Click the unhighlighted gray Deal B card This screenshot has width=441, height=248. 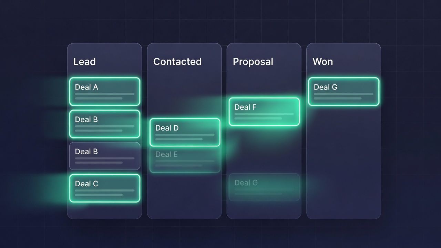[104, 156]
